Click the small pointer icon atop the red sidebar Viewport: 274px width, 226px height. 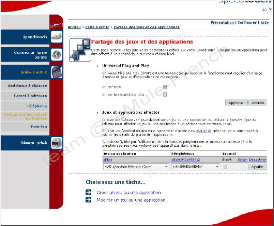(x=56, y=25)
